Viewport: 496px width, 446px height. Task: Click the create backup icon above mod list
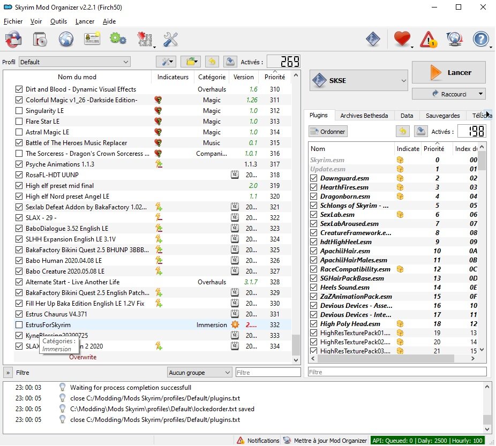tap(230, 62)
